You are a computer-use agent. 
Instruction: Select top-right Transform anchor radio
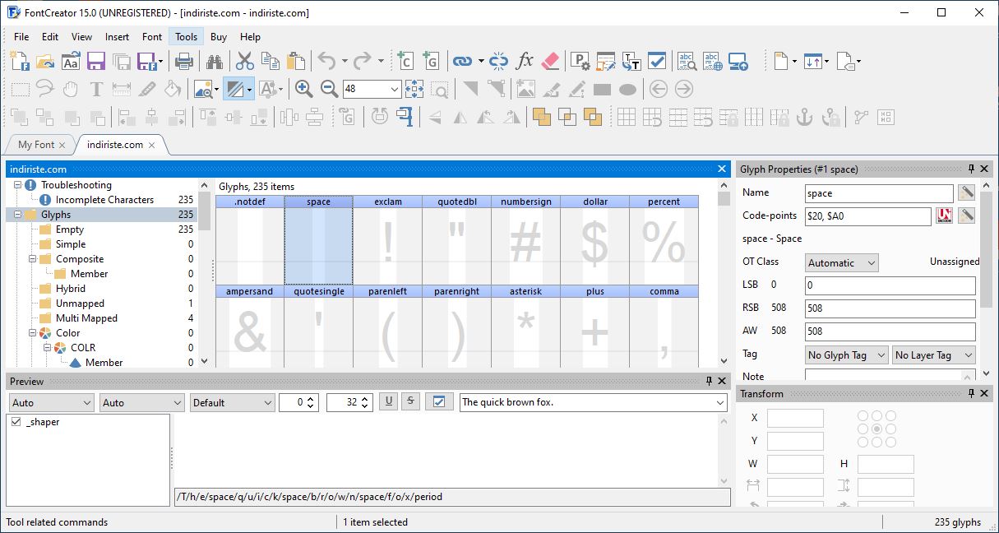point(890,416)
